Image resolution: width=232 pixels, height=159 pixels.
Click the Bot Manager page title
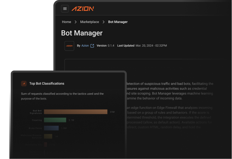[82, 33]
